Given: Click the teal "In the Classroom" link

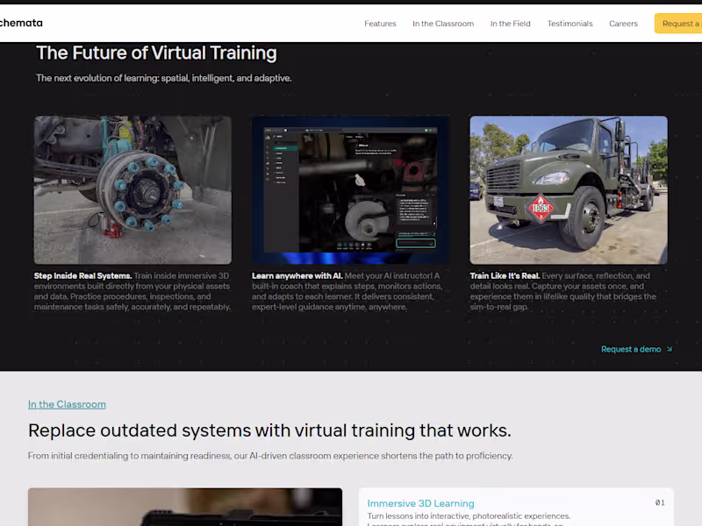Looking at the screenshot, I should 67,404.
